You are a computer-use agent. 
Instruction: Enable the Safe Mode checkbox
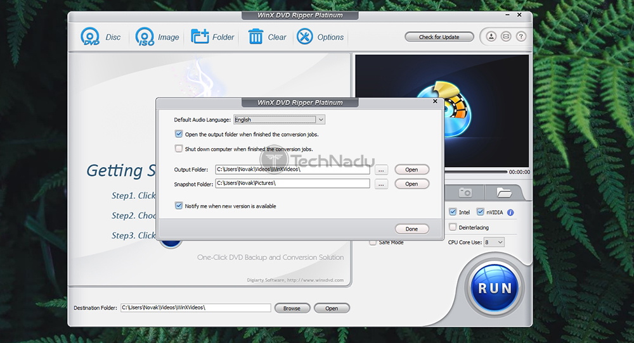pos(373,242)
